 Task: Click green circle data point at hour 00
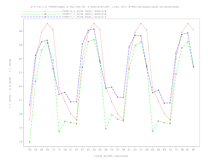tap(30, 142)
